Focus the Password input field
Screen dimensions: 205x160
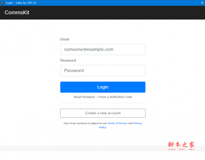pyautogui.click(x=103, y=70)
